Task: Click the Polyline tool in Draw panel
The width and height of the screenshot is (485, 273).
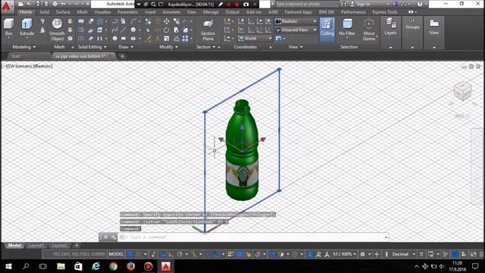Action: (x=114, y=21)
